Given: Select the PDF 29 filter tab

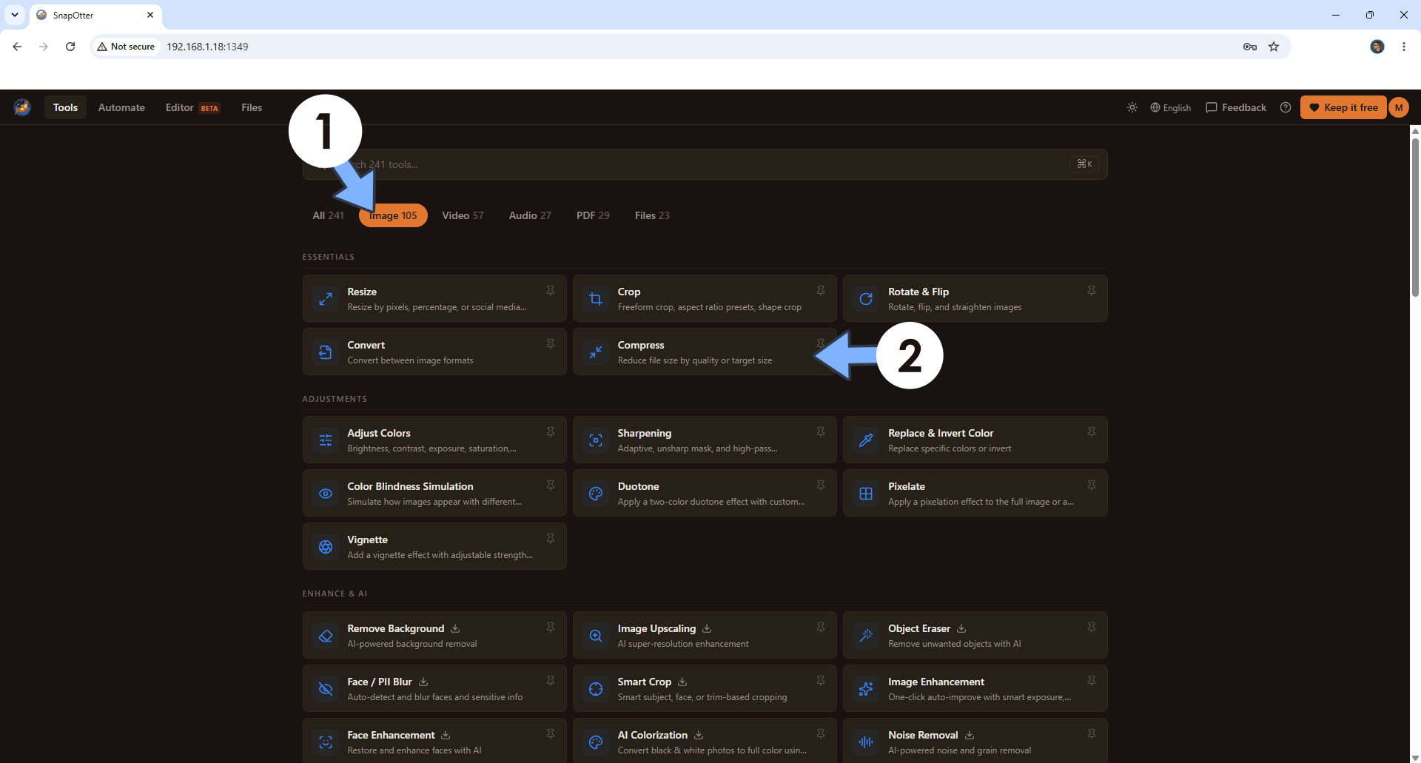Looking at the screenshot, I should pyautogui.click(x=593, y=215).
